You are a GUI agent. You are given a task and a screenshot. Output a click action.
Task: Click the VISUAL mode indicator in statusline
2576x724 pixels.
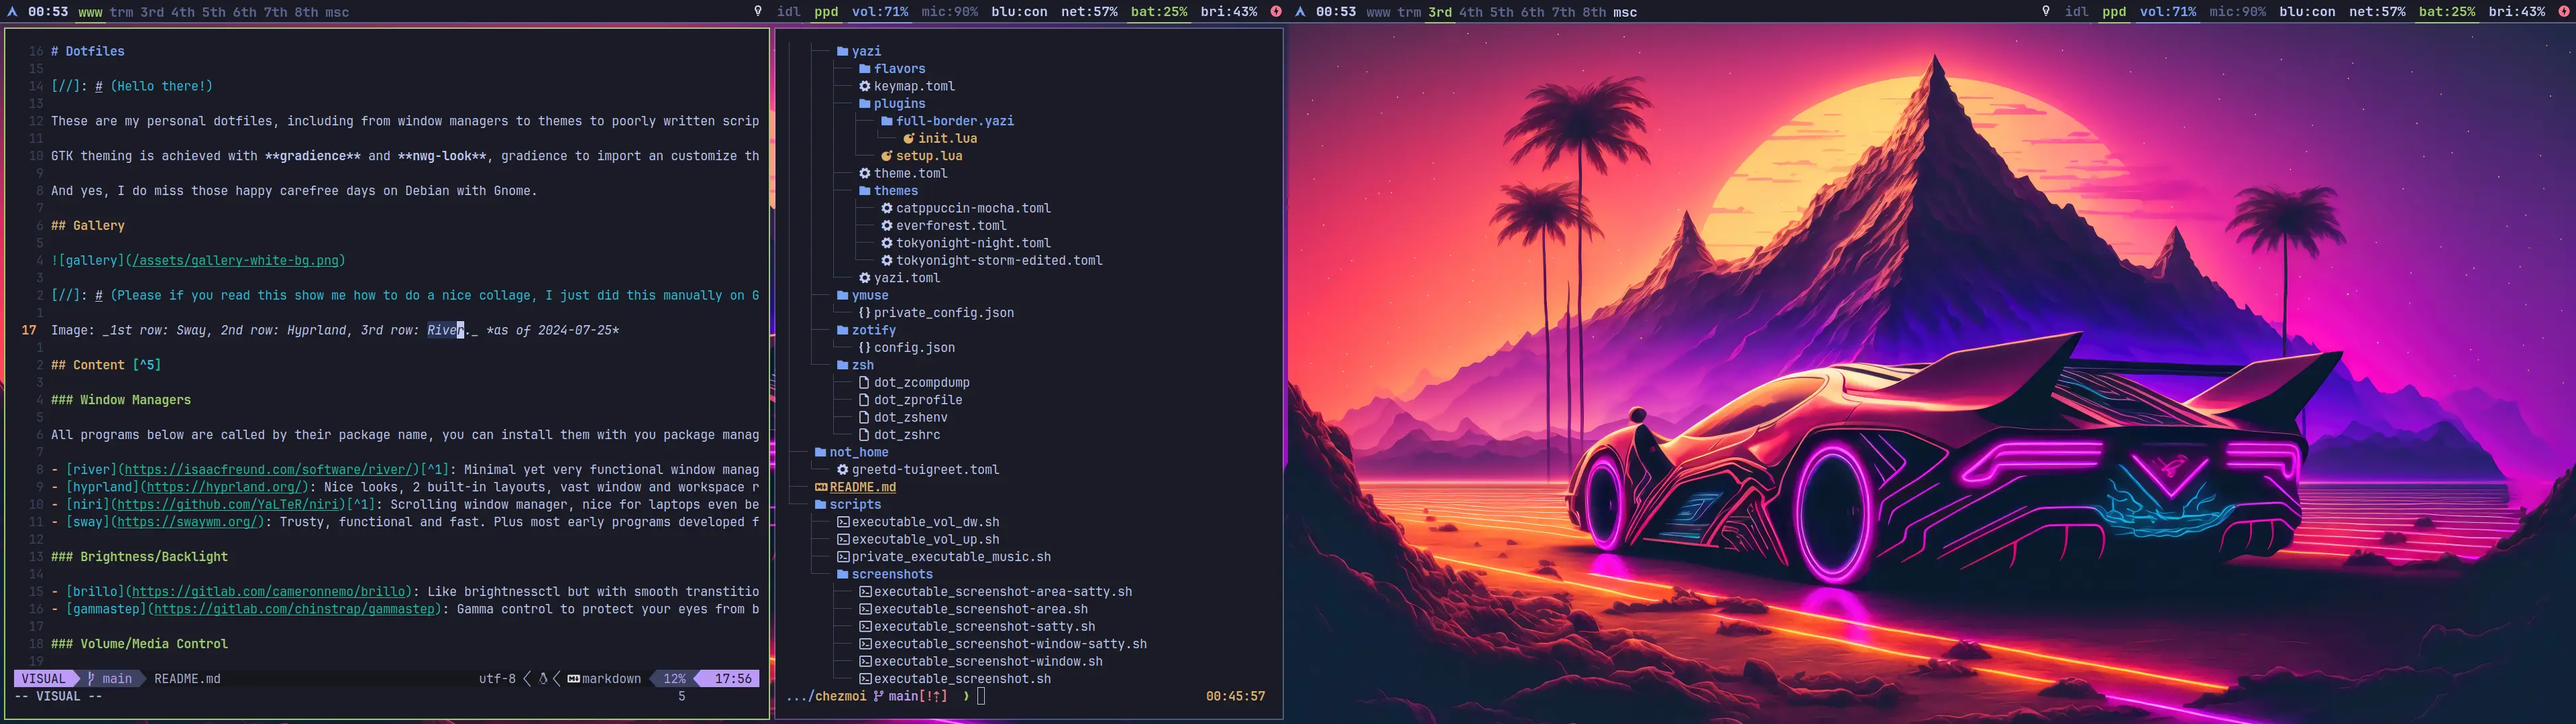43,679
